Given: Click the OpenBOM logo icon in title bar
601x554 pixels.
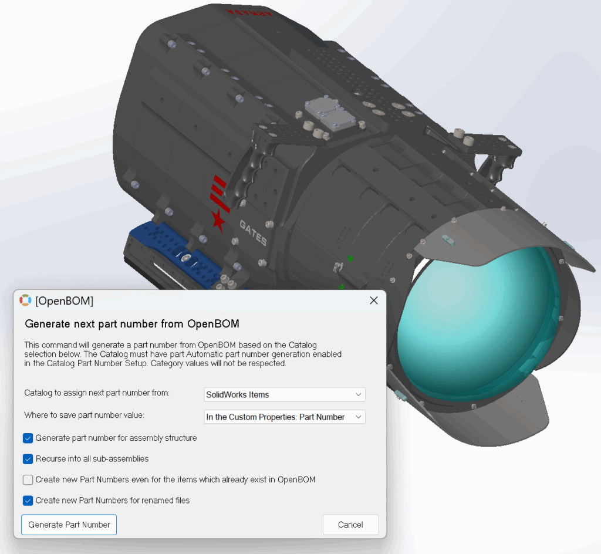Looking at the screenshot, I should (25, 300).
